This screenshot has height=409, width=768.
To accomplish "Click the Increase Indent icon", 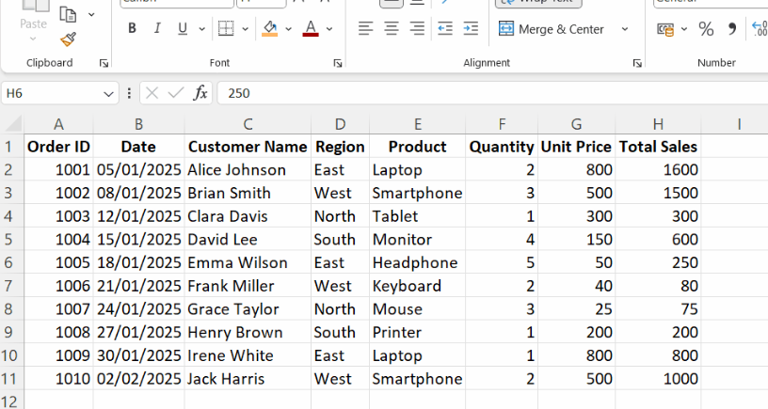I will coord(471,29).
